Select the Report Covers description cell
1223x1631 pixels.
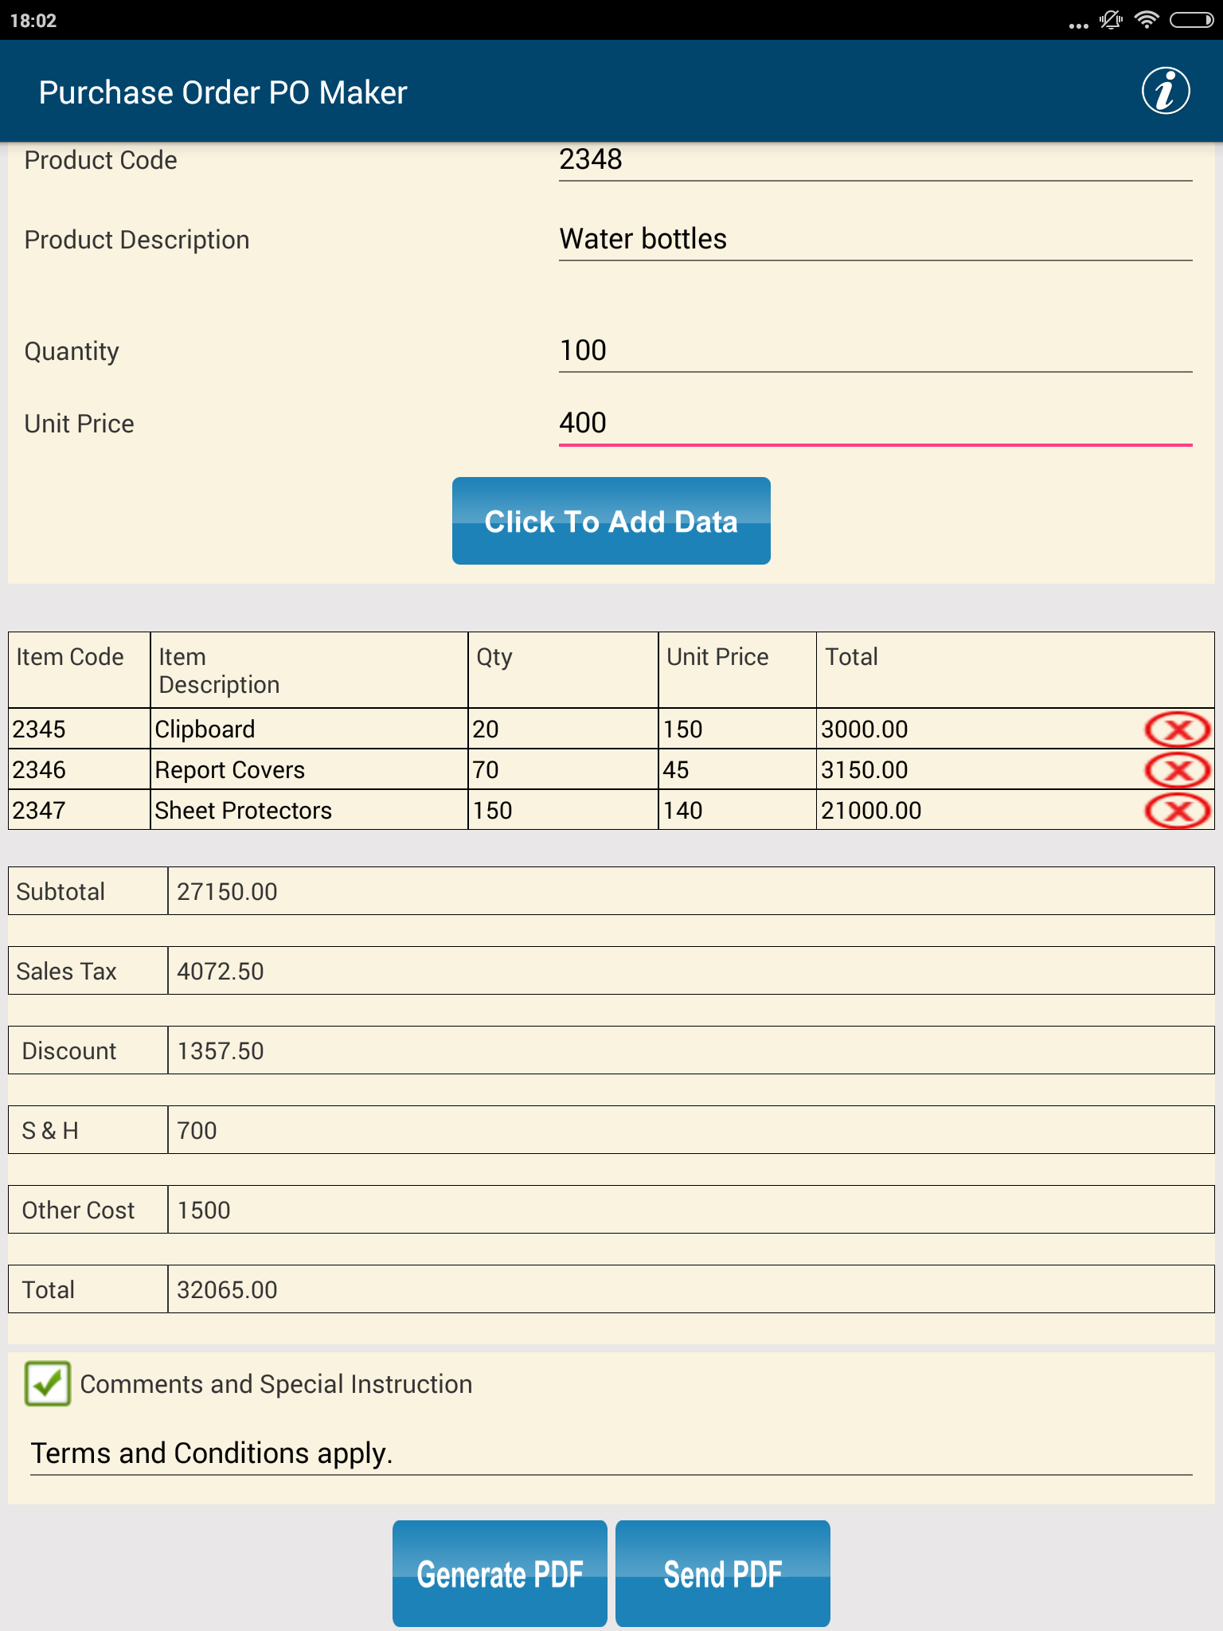[x=309, y=769]
